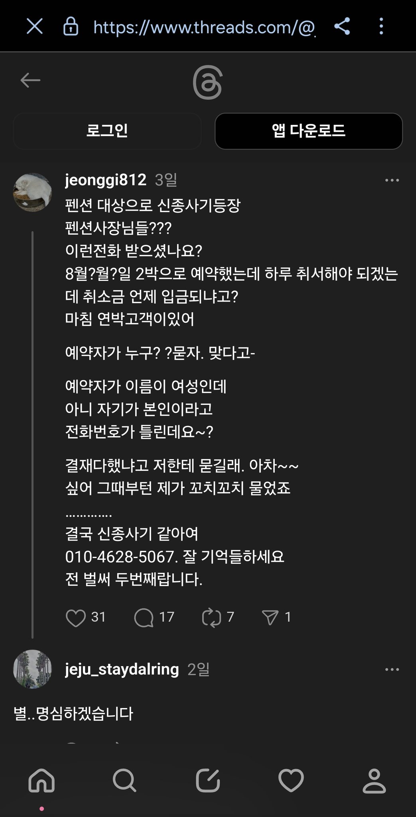Open more options for jeju_staydalring's reply

392,669
